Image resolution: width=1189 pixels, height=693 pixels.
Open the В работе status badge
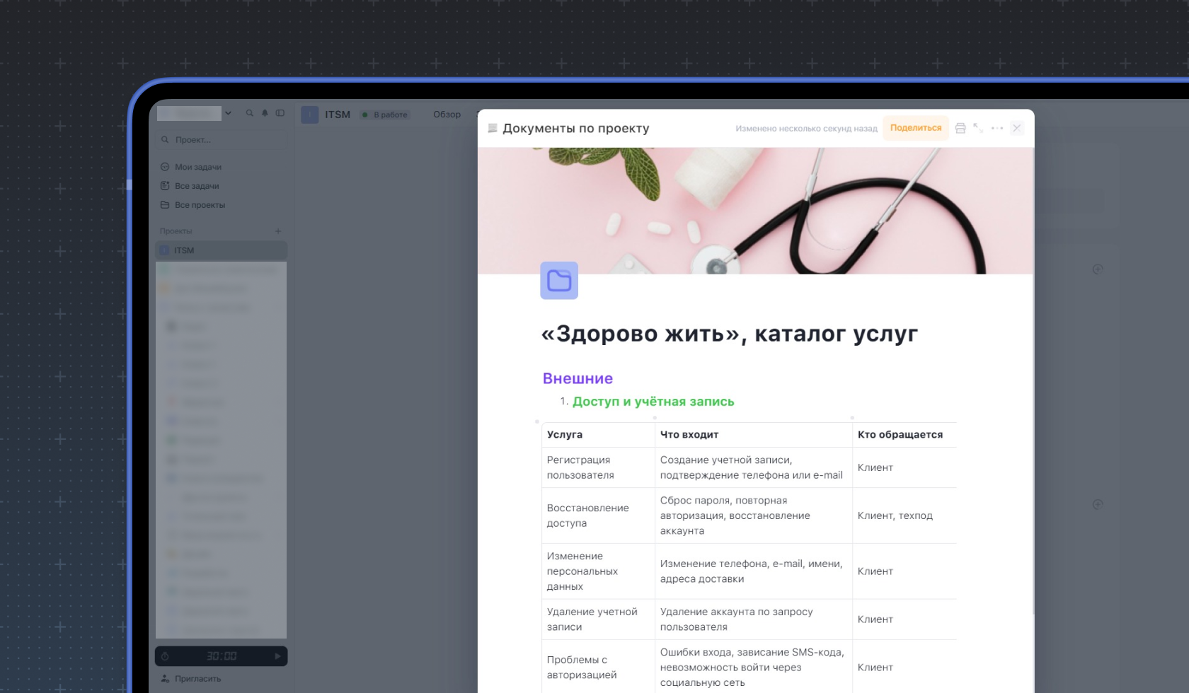(385, 115)
